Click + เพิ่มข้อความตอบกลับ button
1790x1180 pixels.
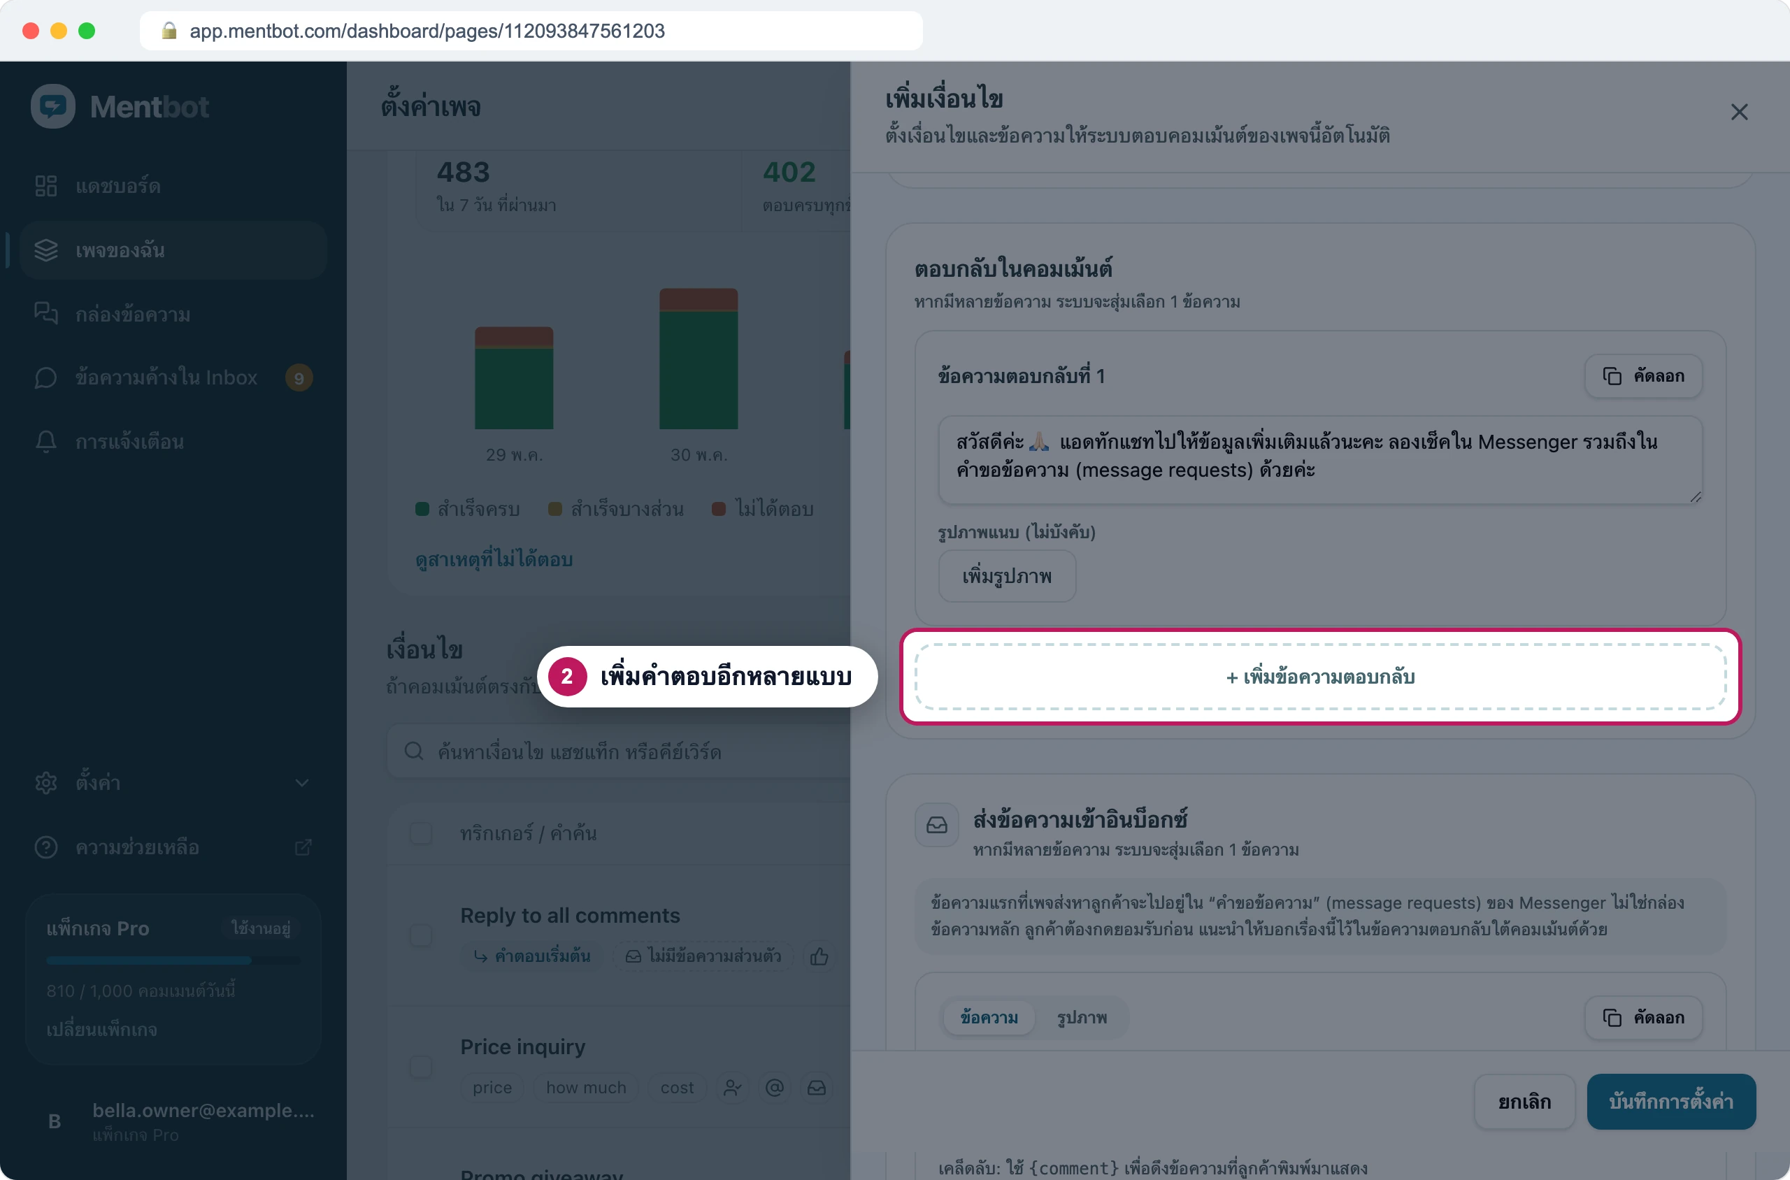[x=1320, y=677]
